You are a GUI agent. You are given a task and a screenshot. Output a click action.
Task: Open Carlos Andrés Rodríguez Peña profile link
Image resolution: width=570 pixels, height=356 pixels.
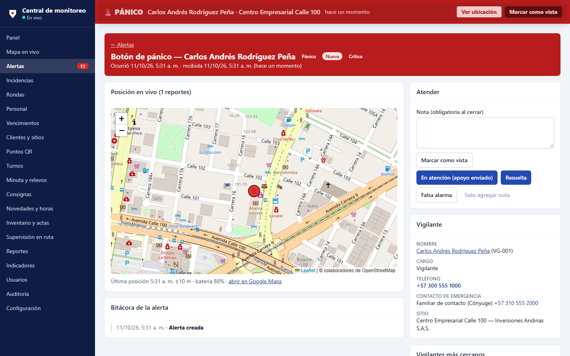pos(453,251)
